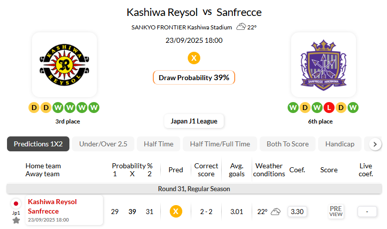Viewport: 387px width, 229px height.
Task: Switch to Both To Score tab
Action: tap(288, 144)
